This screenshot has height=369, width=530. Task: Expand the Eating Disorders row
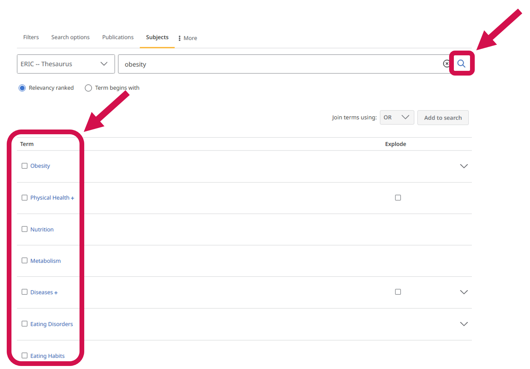(x=464, y=324)
